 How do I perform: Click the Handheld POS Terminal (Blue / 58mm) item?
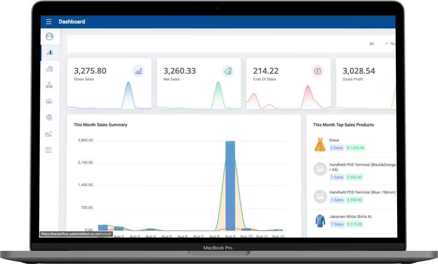(362, 192)
